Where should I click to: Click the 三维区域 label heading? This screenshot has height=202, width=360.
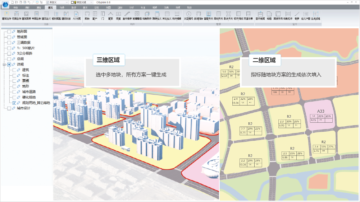coord(109,60)
